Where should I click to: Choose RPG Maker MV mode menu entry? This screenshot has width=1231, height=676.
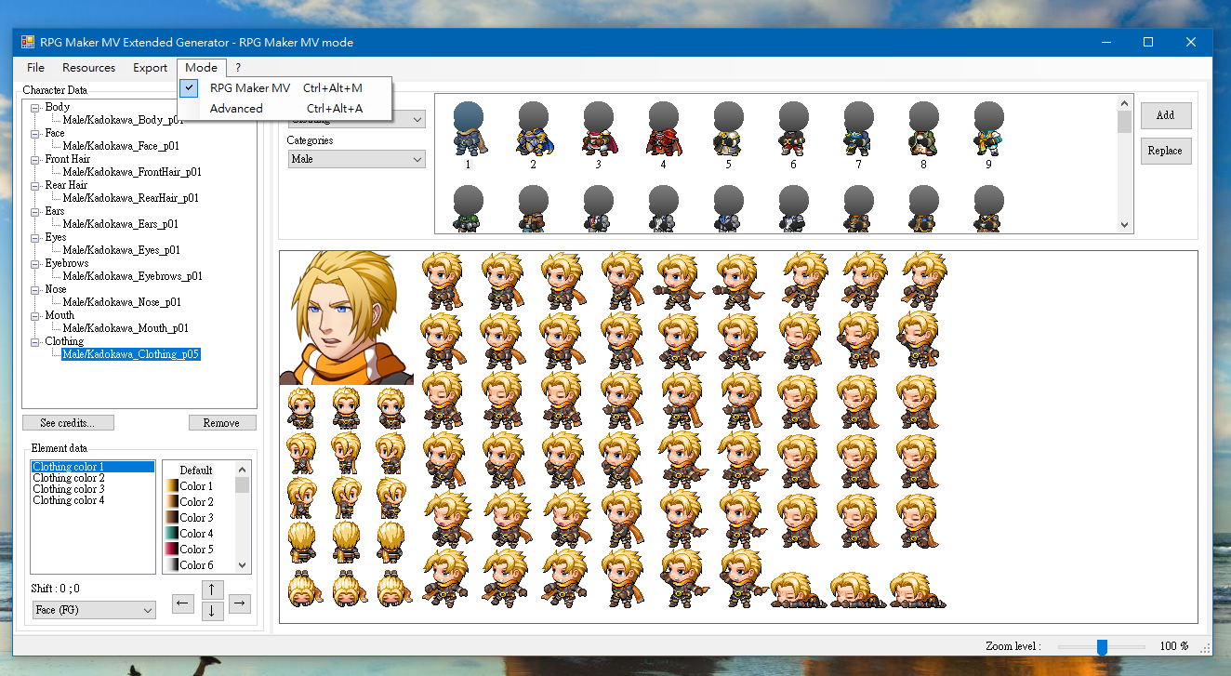pyautogui.click(x=285, y=88)
